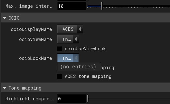Collapse the Tone mapping section triangle
The width and height of the screenshot is (170, 104).
pos(5,88)
